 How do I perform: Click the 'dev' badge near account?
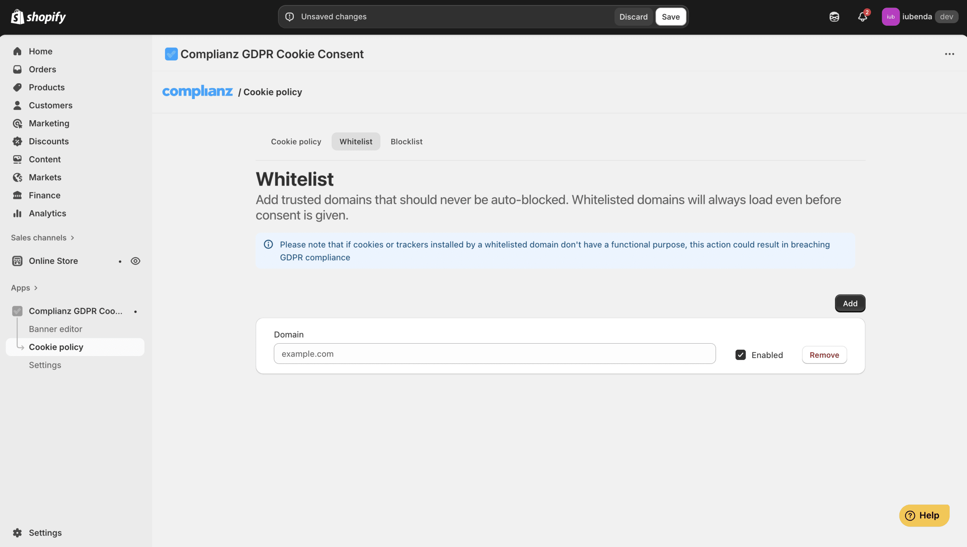946,17
